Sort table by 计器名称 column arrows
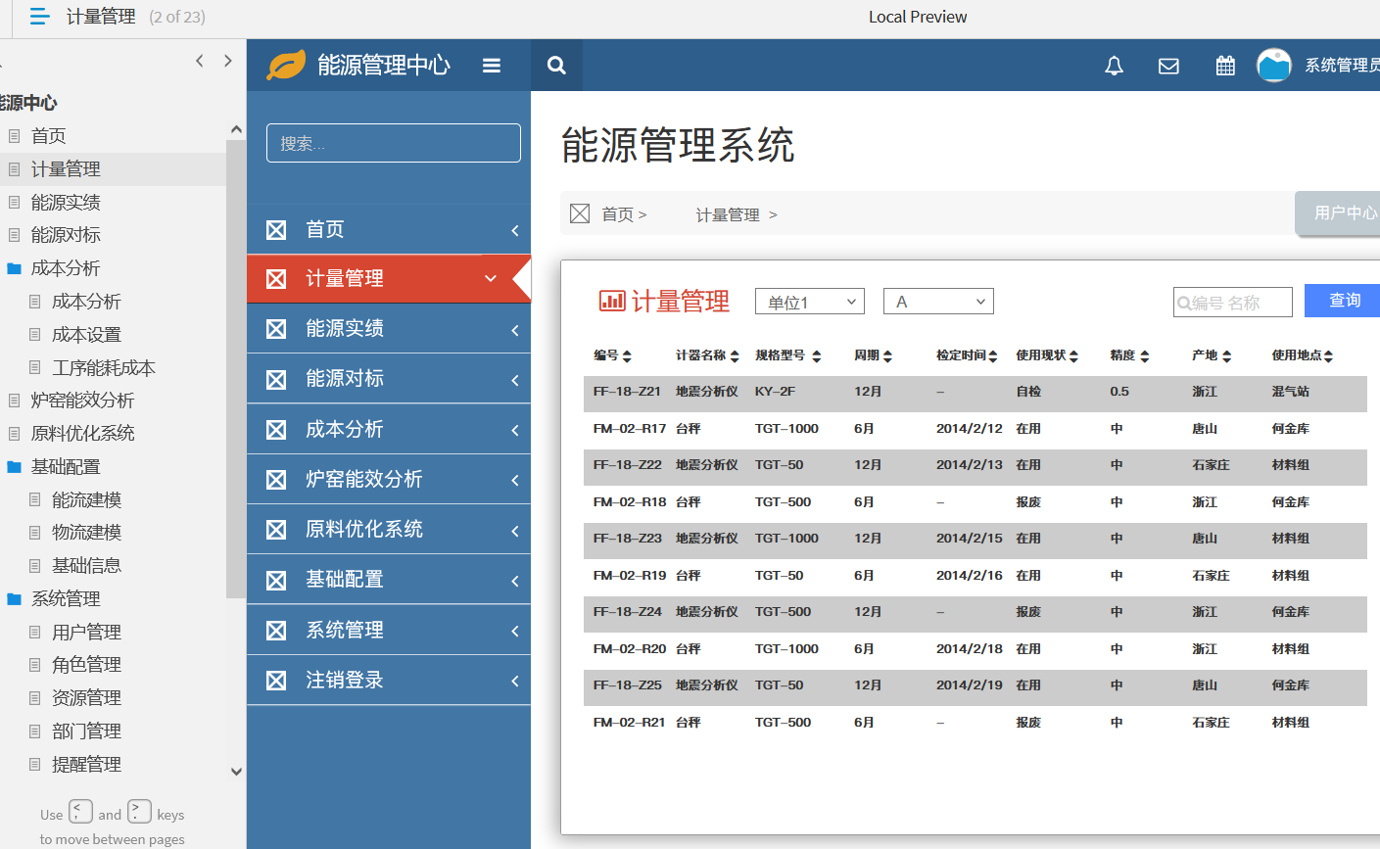 [x=735, y=355]
